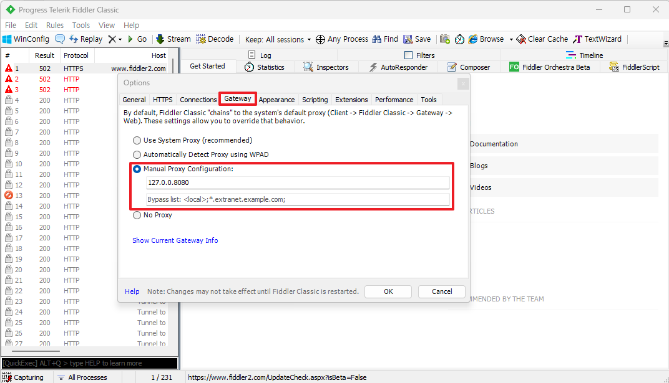The image size is (669, 383).
Task: Click the warning icon on session 1
Action: click(x=9, y=68)
